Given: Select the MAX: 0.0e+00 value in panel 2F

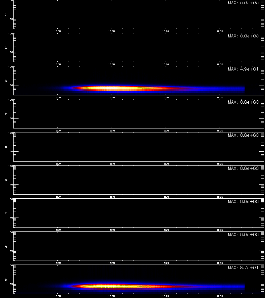Looking at the screenshot, I should coord(243,36).
